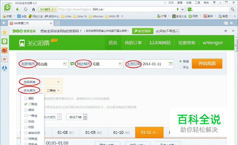Uncheck the 二等座 seat checkbox
This screenshot has height=145, width=238.
coord(26,104)
